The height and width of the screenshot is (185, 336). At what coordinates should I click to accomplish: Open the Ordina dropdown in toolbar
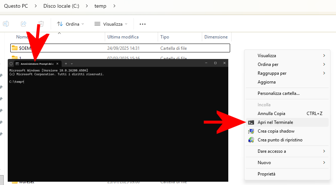71,24
